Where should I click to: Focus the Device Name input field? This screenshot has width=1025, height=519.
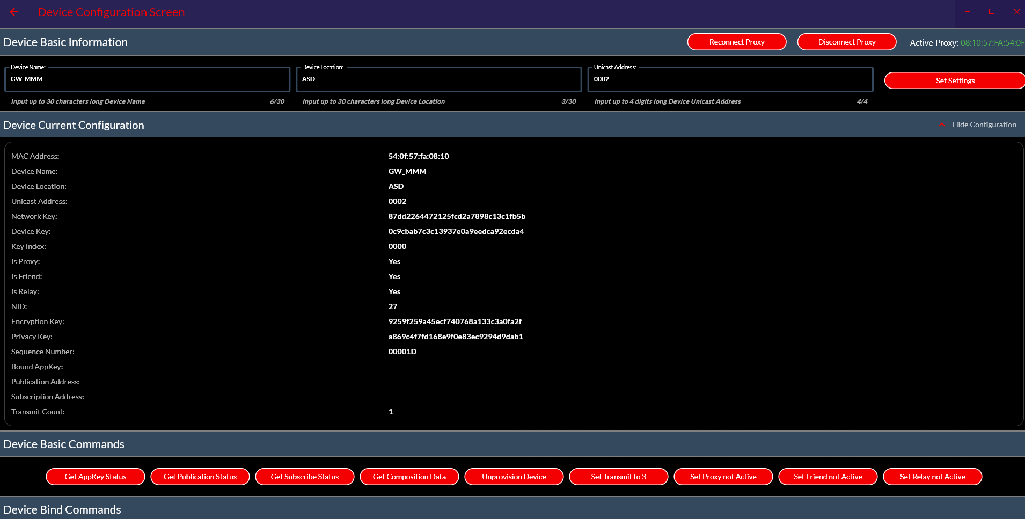tap(148, 79)
